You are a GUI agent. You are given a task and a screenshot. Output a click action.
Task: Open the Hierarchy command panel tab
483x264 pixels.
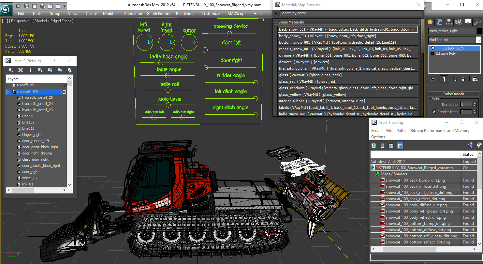[449, 22]
